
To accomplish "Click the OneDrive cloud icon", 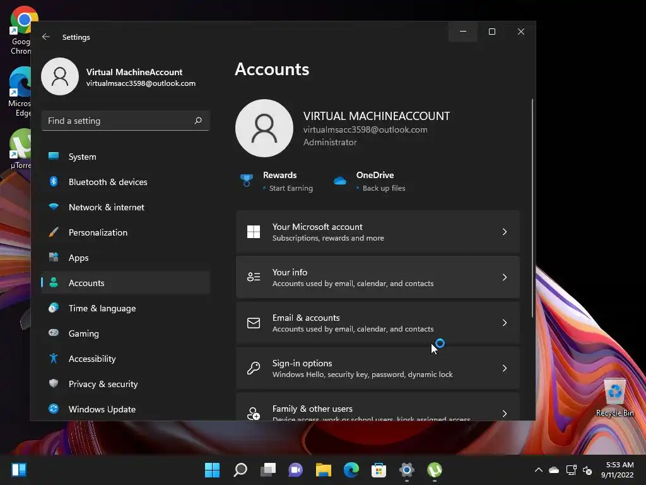I will pos(340,181).
